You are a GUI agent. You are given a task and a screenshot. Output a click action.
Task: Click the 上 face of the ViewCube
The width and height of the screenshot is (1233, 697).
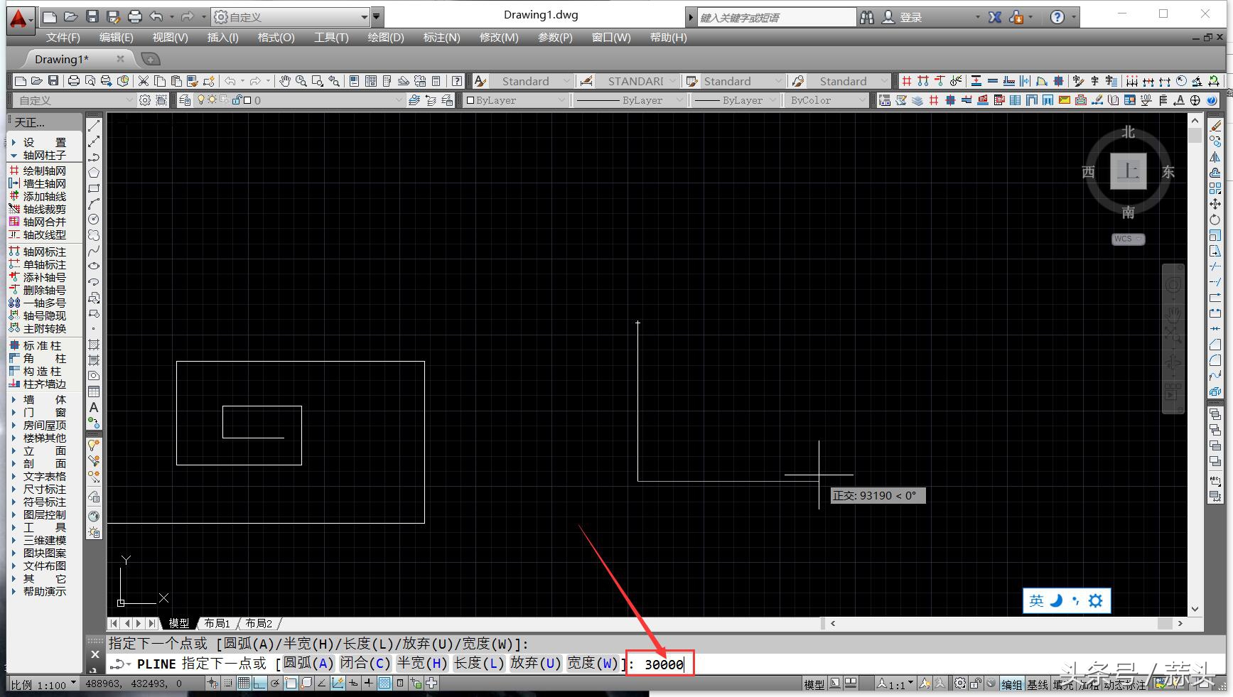[x=1129, y=171]
